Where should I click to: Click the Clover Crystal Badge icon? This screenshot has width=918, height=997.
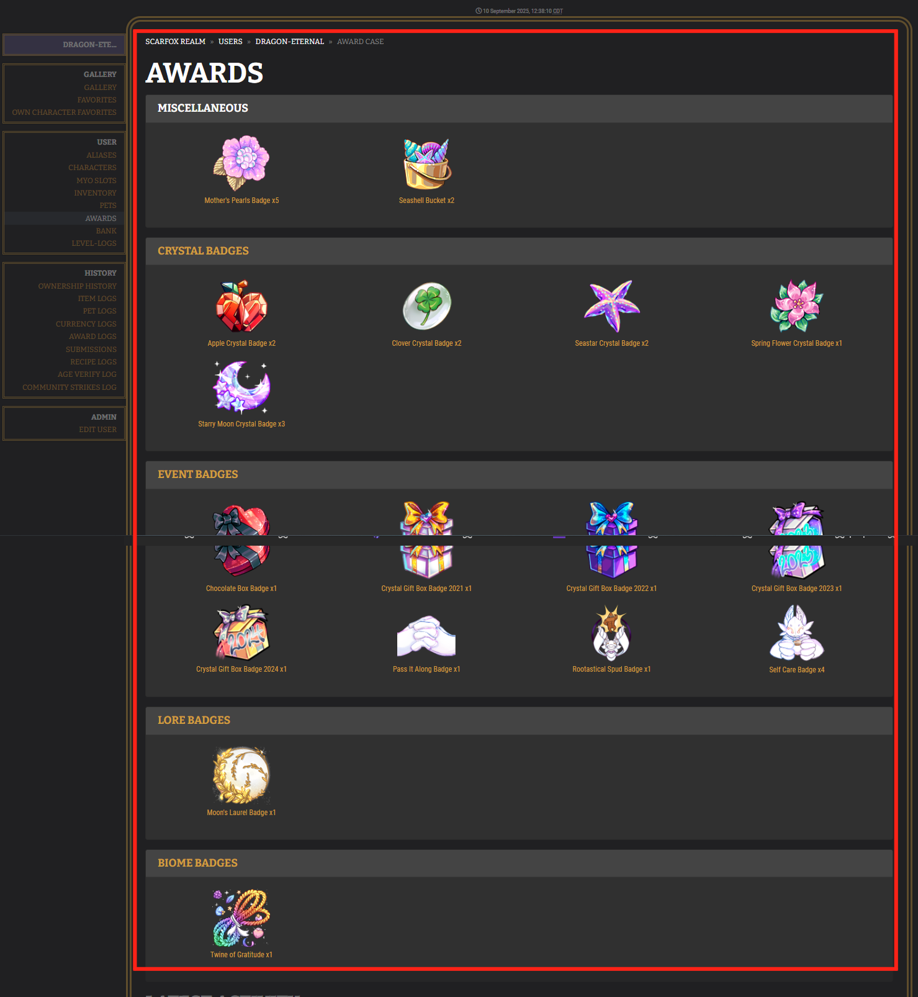(x=426, y=306)
